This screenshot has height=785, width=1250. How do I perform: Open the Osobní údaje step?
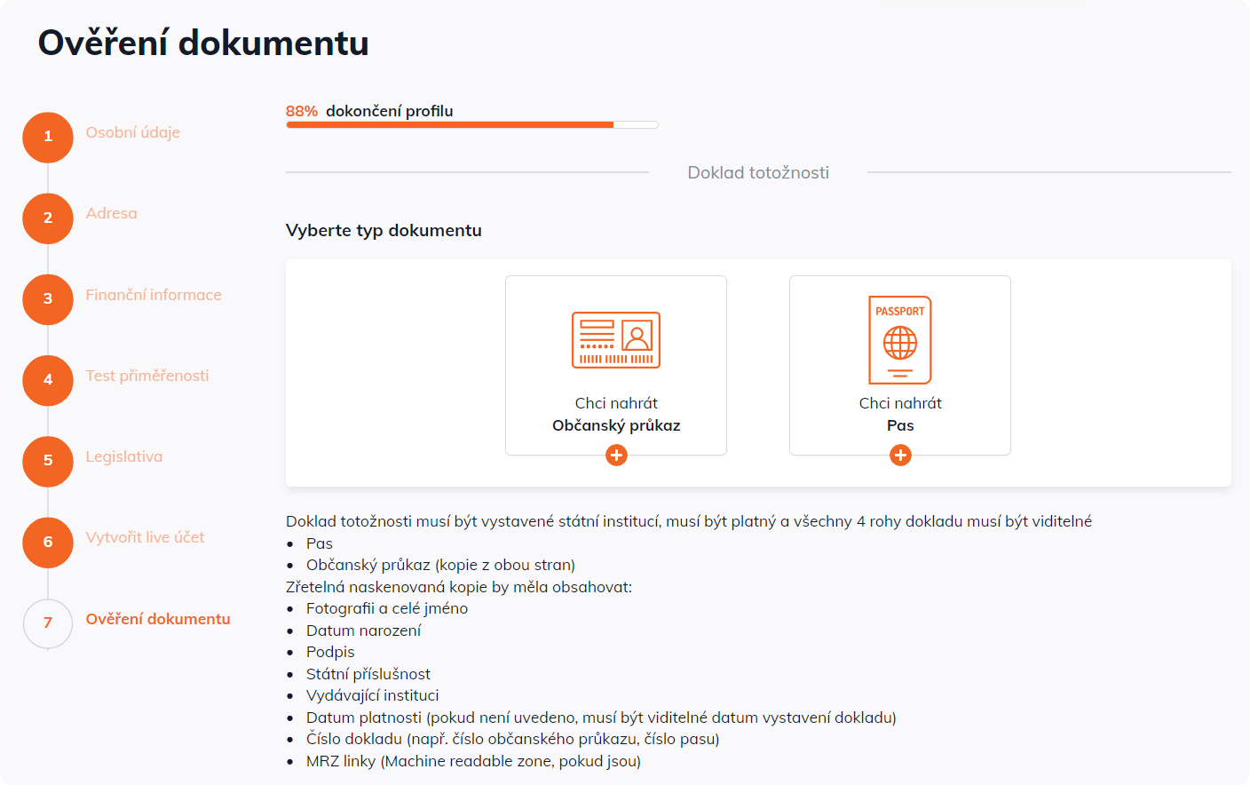pyautogui.click(x=132, y=132)
